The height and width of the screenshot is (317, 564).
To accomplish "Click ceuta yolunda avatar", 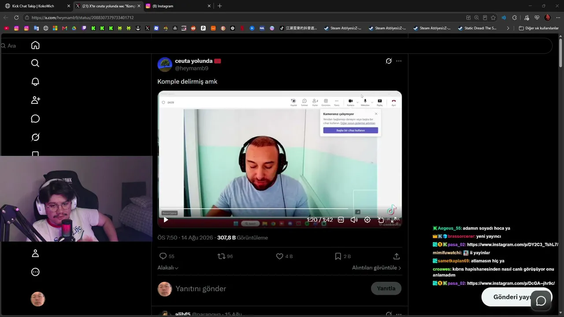I will (x=165, y=64).
